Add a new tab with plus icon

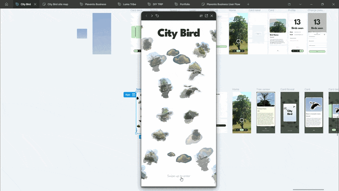click(248, 4)
